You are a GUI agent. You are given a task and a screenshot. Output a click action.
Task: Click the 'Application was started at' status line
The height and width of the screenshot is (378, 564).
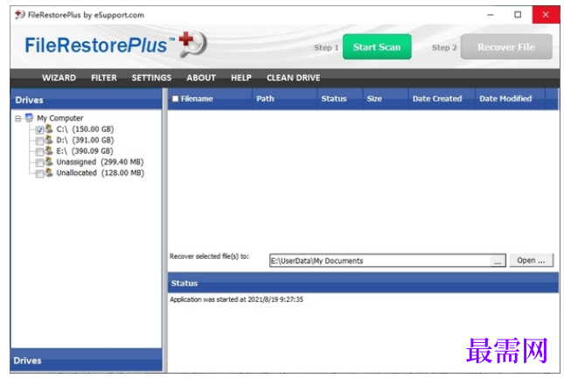tap(237, 299)
